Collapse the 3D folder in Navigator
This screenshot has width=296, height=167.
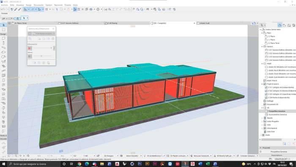pyautogui.click(x=262, y=108)
